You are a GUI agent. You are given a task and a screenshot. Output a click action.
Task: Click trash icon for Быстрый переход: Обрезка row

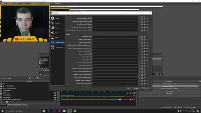[142, 24]
